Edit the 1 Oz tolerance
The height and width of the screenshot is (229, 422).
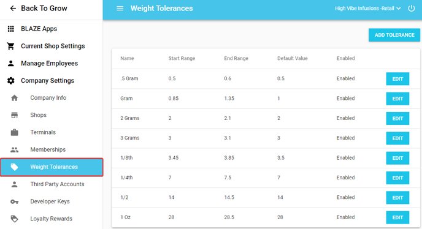(x=397, y=217)
